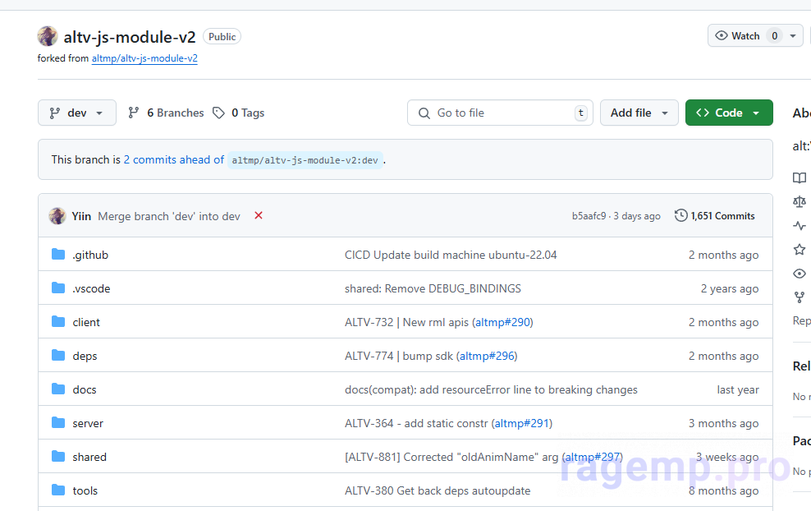Click the eye icon inside Watch button
The width and height of the screenshot is (811, 511).
click(721, 35)
